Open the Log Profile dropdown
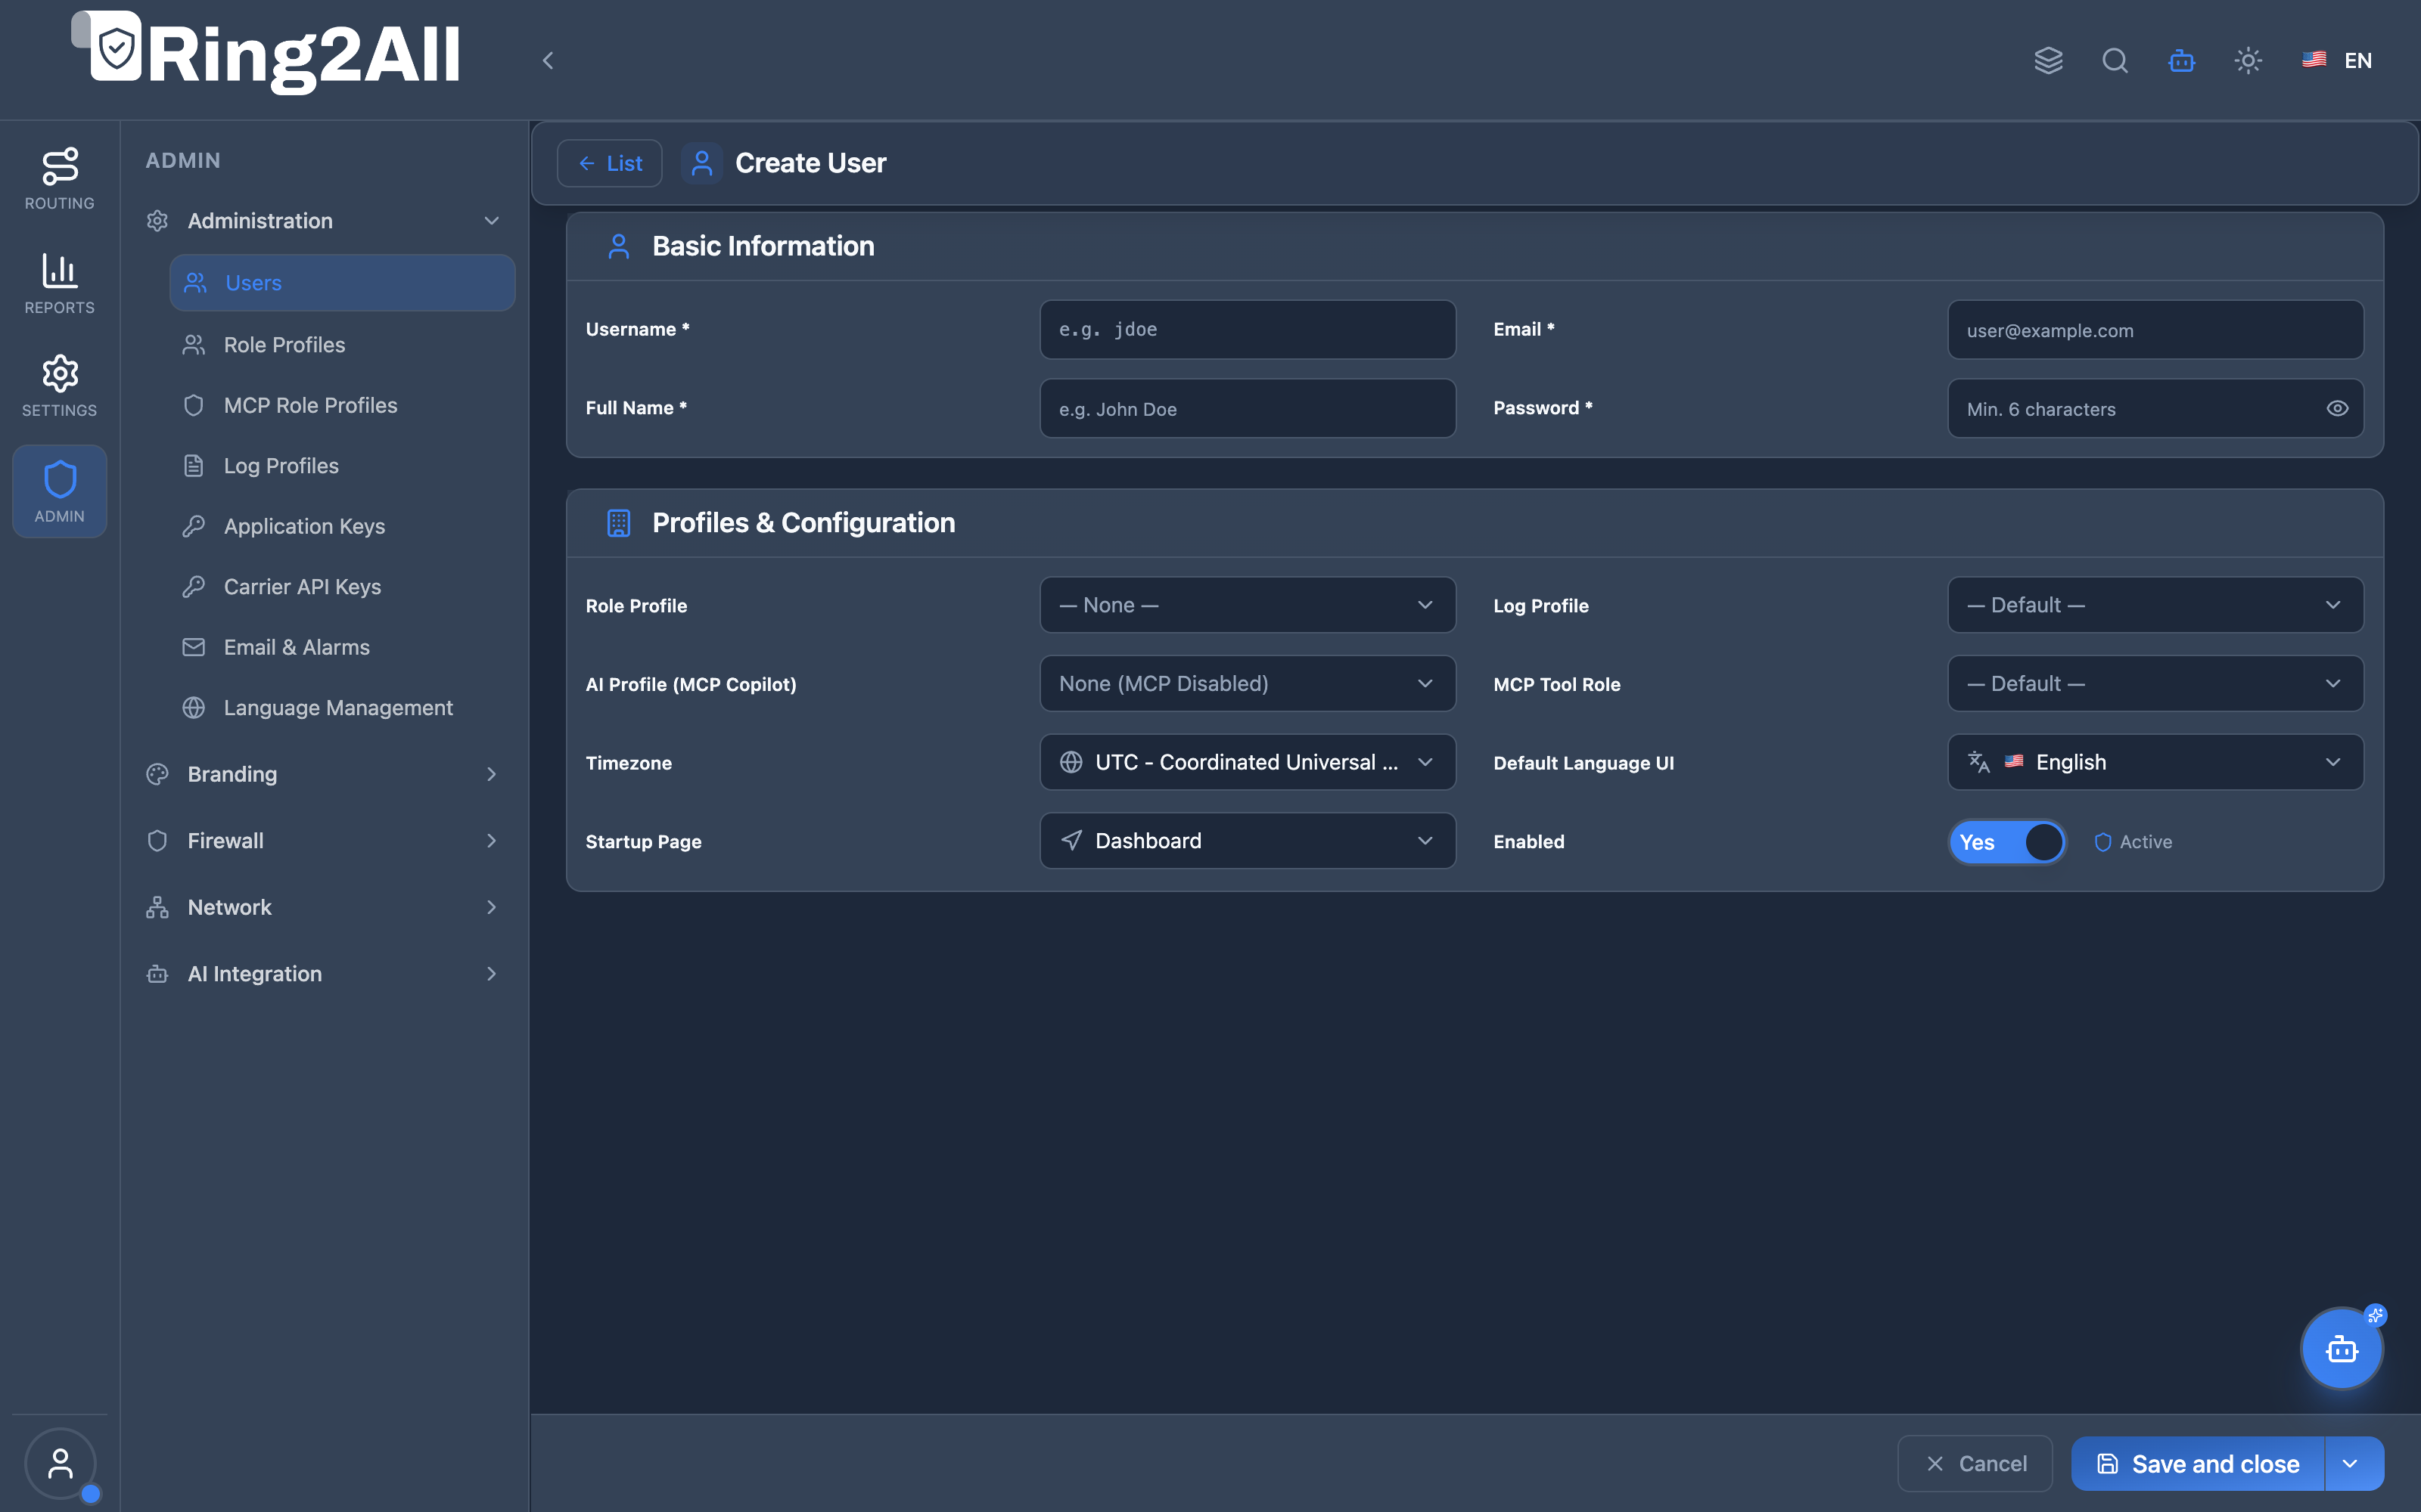Viewport: 2421px width, 1512px height. click(x=2155, y=605)
